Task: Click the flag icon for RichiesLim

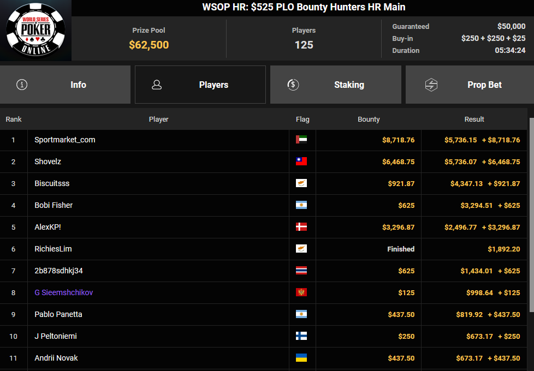Action: (301, 248)
